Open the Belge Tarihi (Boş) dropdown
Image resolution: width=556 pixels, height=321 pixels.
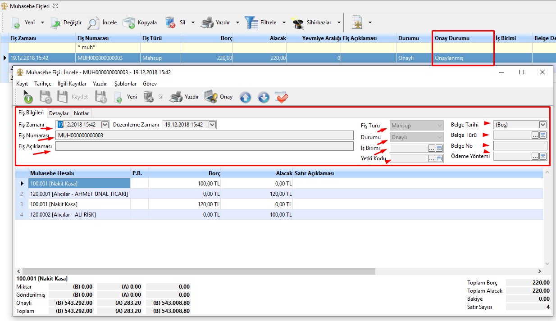(x=542, y=125)
